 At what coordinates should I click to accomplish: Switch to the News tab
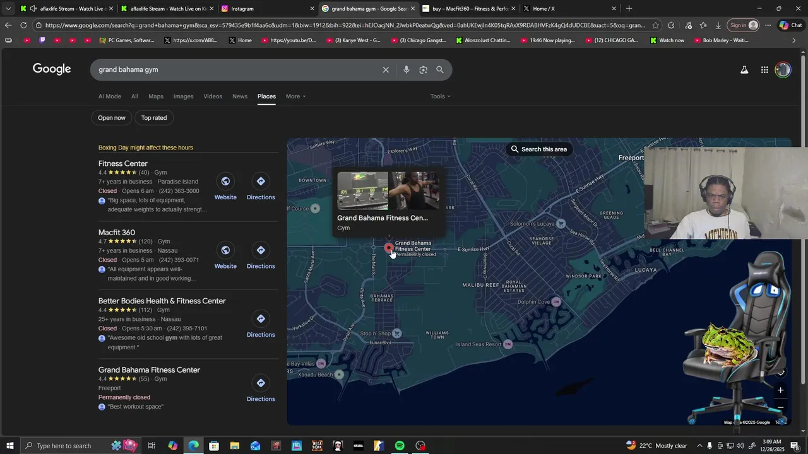(x=240, y=96)
